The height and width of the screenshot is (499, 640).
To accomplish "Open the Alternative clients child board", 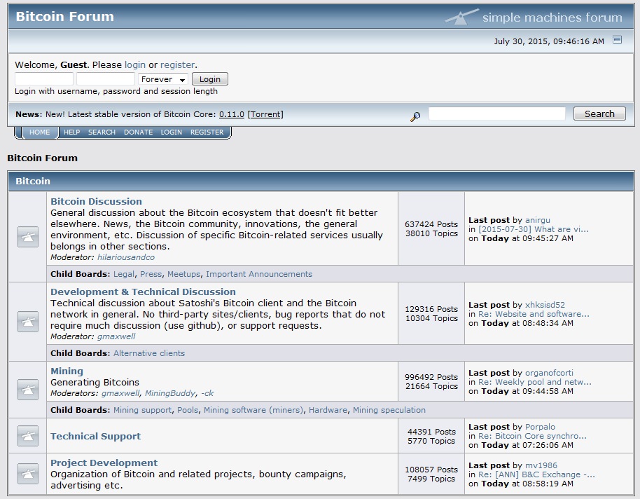I will 149,353.
